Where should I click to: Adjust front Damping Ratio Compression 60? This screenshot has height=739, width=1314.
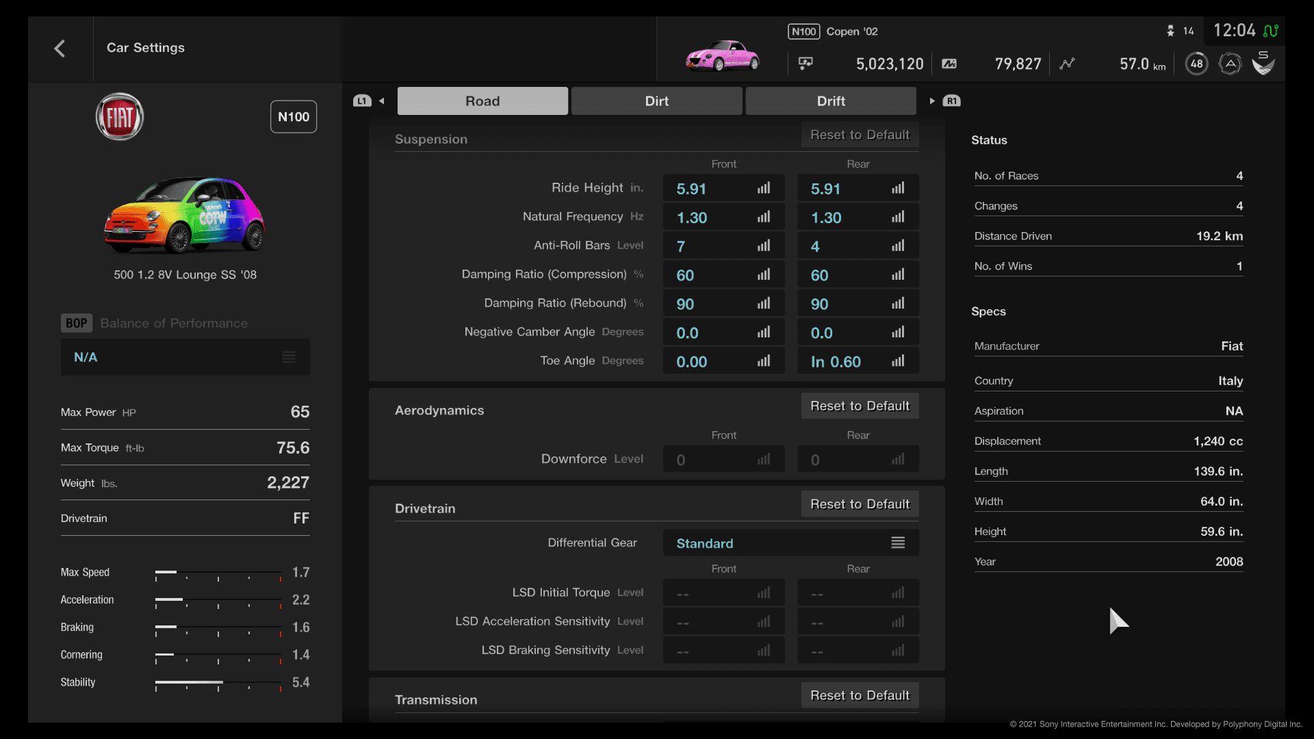pos(724,274)
